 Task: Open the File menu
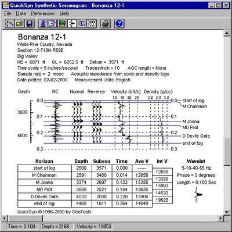[x=8, y=14]
